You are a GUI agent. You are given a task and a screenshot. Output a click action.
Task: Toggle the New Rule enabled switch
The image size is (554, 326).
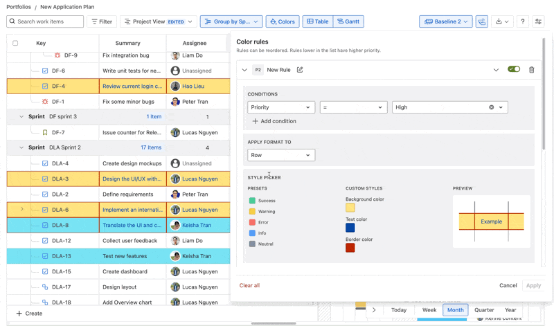[513, 70]
